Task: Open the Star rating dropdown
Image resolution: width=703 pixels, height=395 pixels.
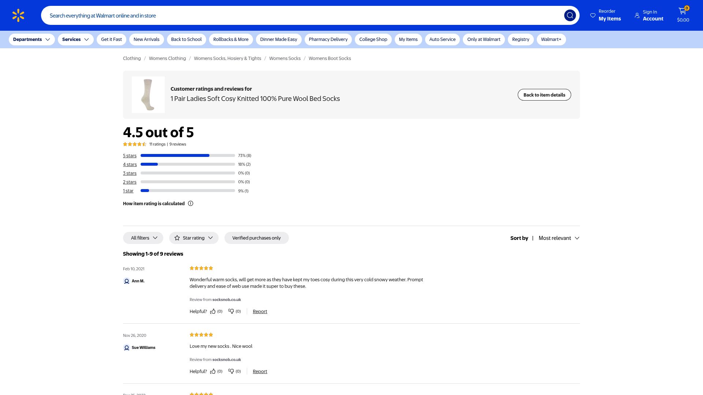Action: (x=194, y=238)
